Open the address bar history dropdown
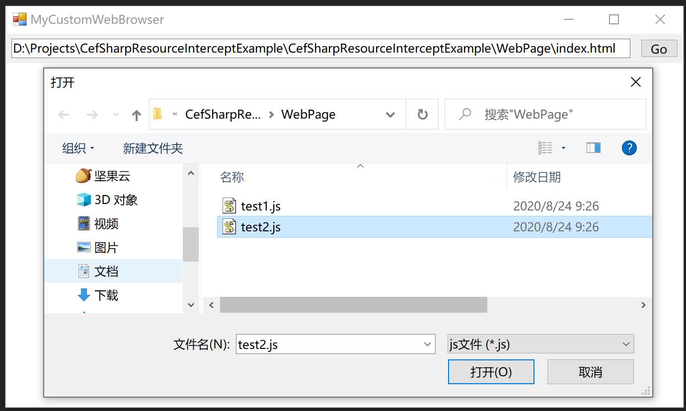 [390, 115]
